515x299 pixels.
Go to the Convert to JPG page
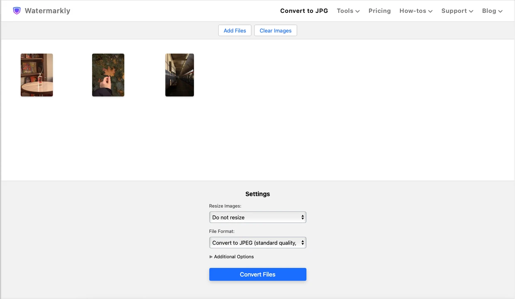pyautogui.click(x=304, y=11)
